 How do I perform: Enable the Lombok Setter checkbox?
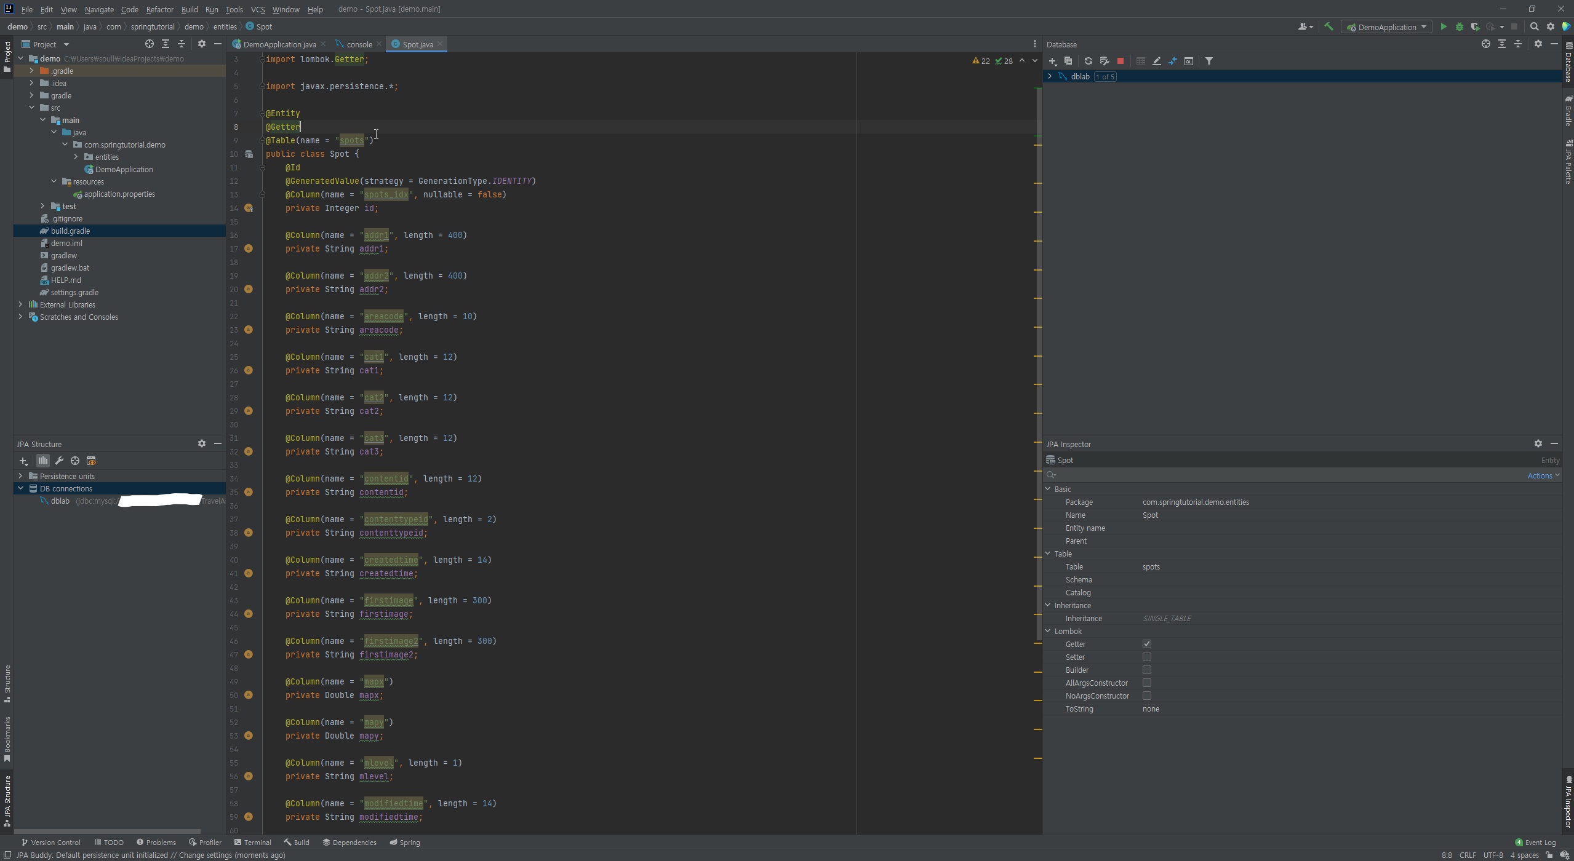[x=1146, y=657]
